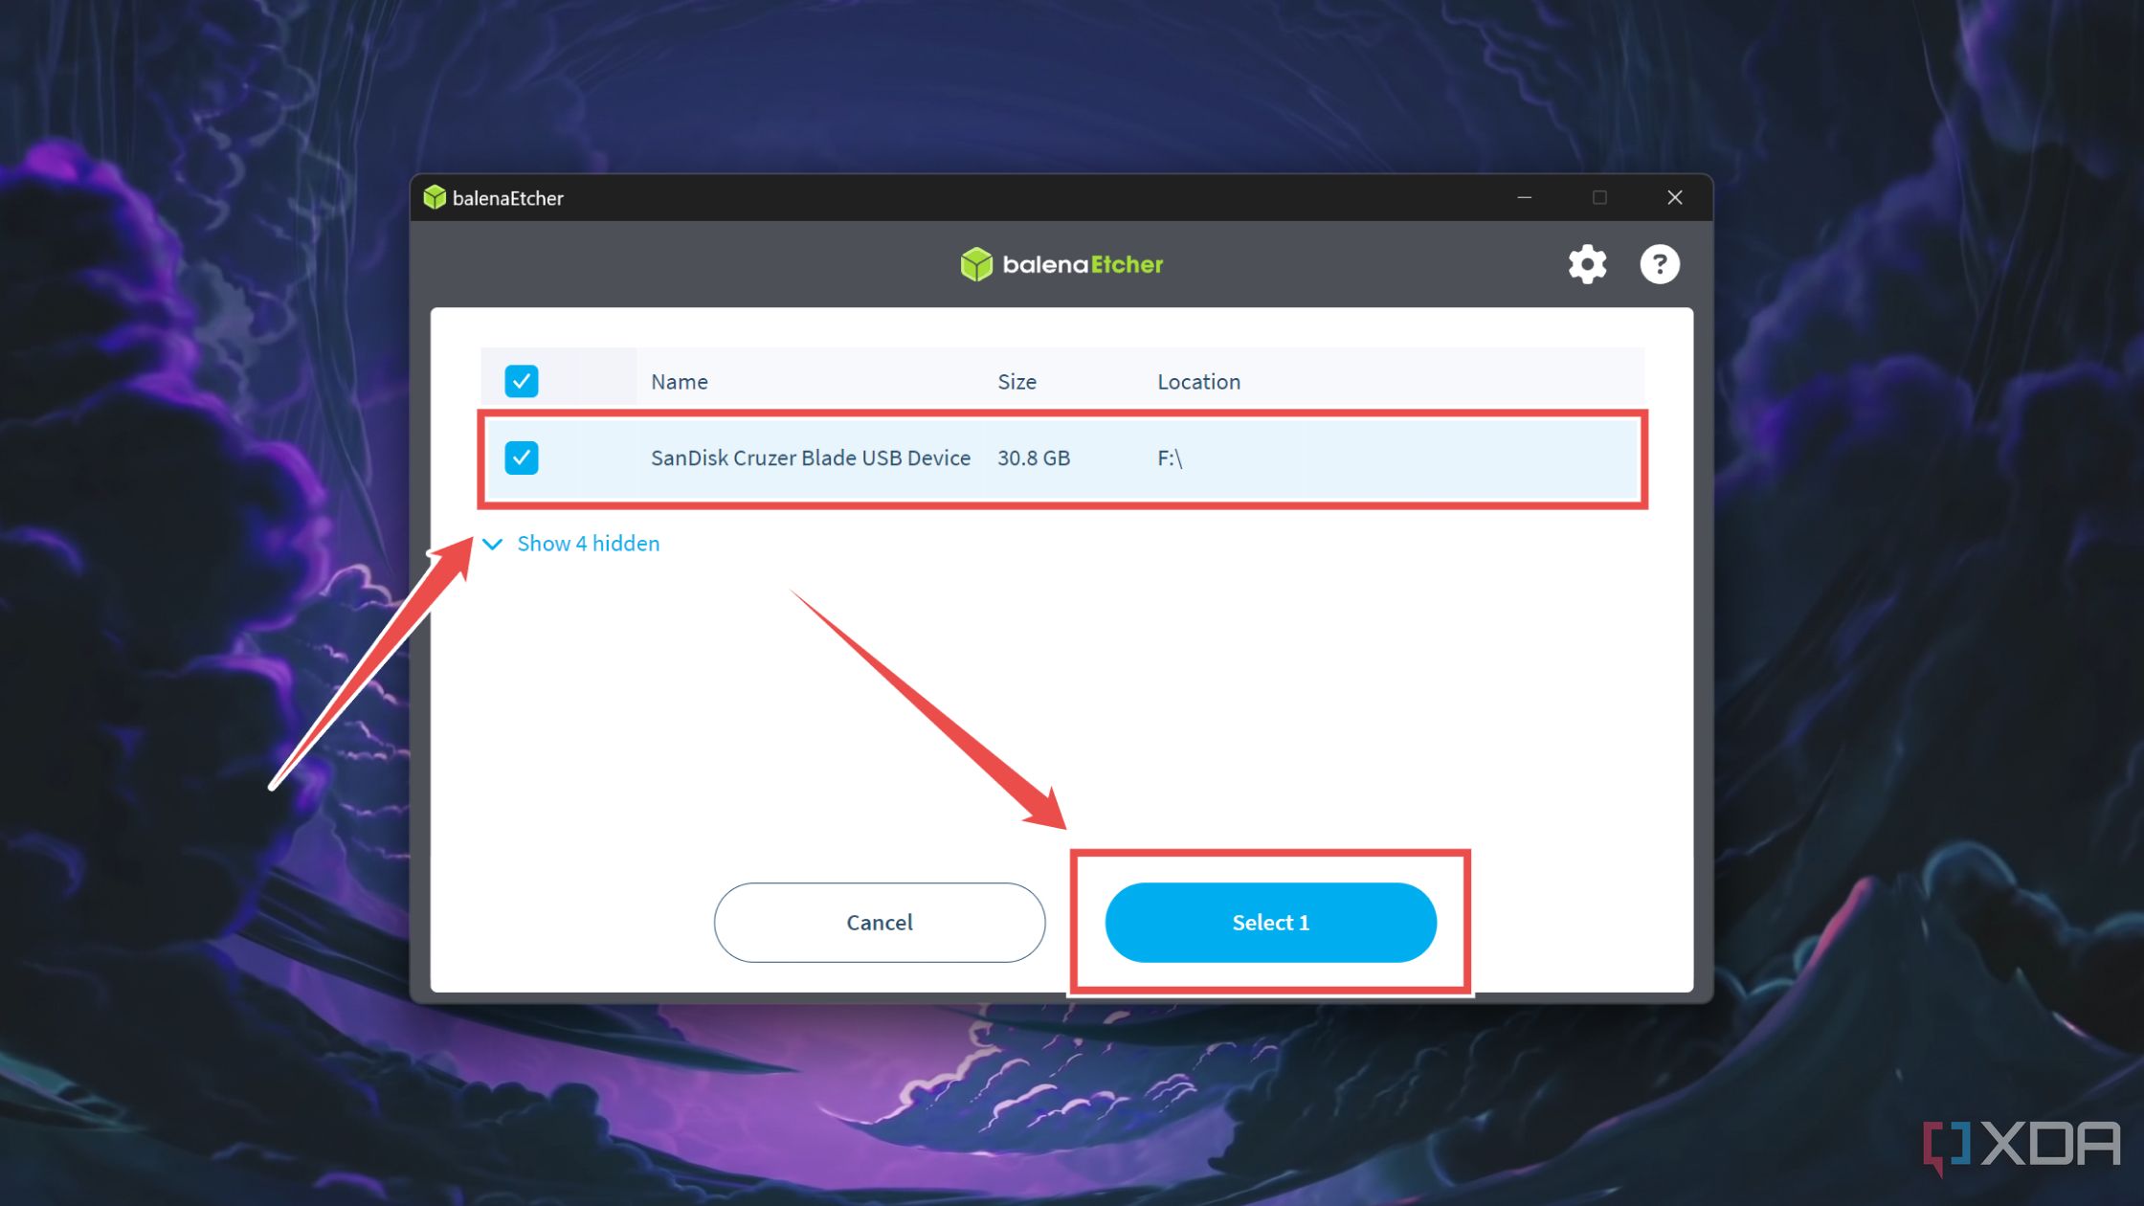The height and width of the screenshot is (1206, 2144).
Task: Click balenaEtcher settings gear icon
Action: [x=1587, y=262]
